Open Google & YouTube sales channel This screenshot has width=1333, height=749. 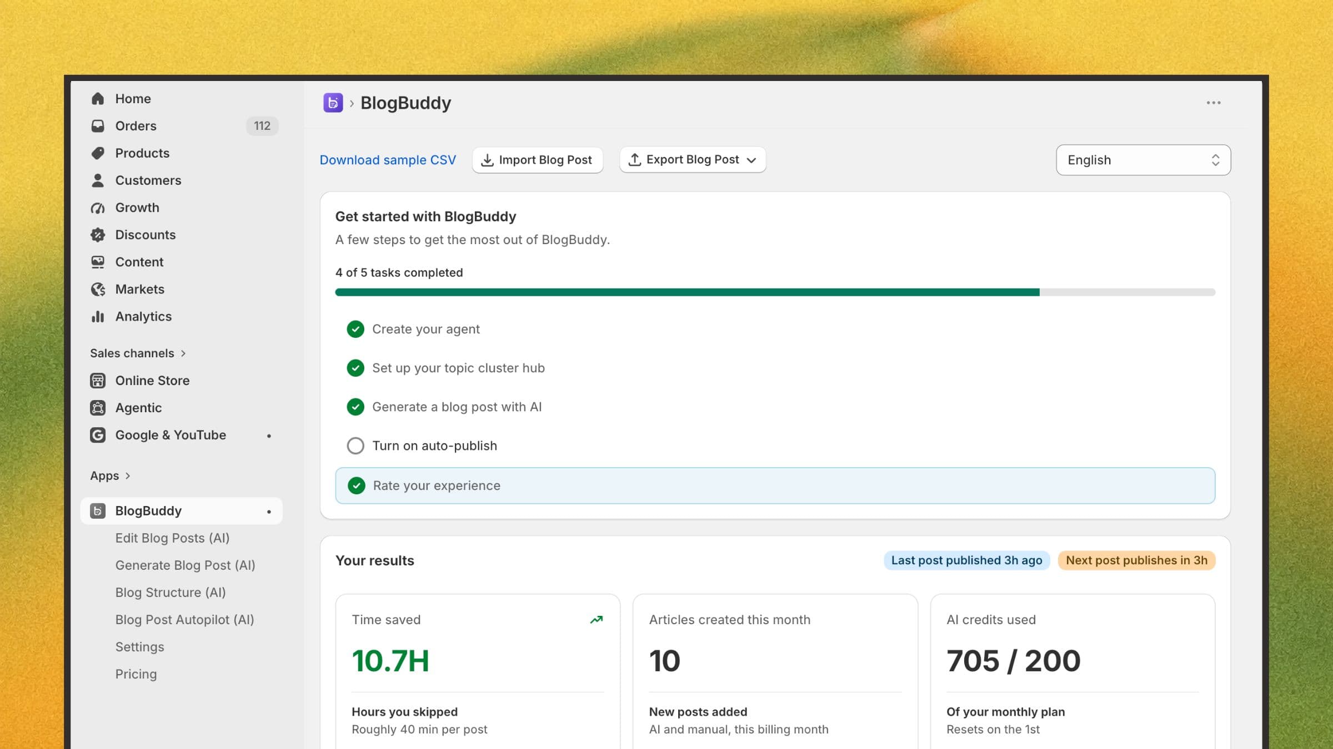point(171,435)
